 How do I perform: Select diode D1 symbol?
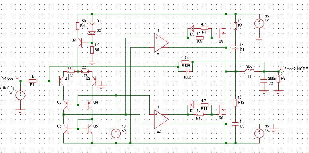(x=92, y=23)
